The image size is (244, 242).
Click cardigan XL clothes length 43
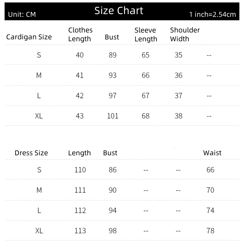click(80, 116)
